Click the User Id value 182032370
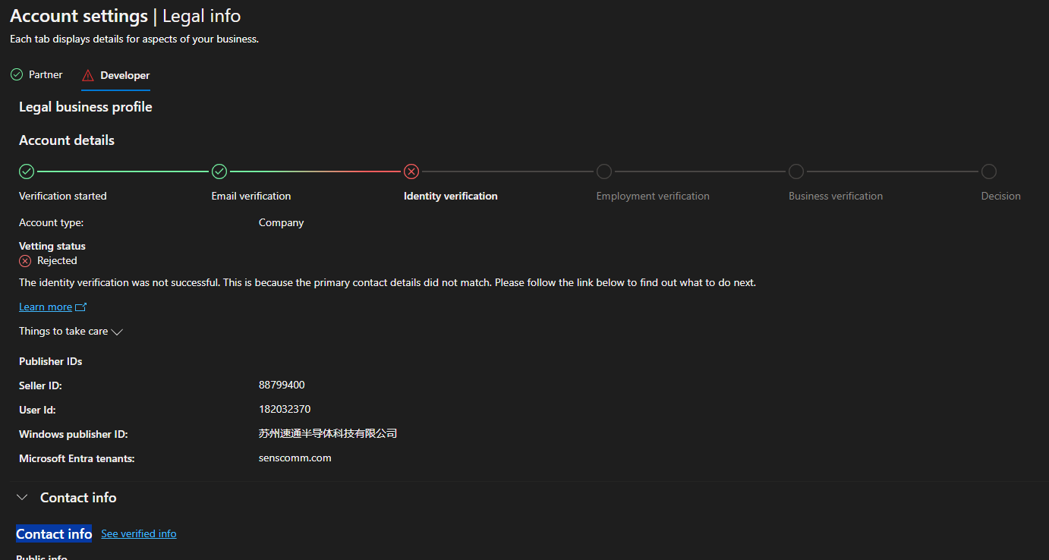 pos(285,409)
